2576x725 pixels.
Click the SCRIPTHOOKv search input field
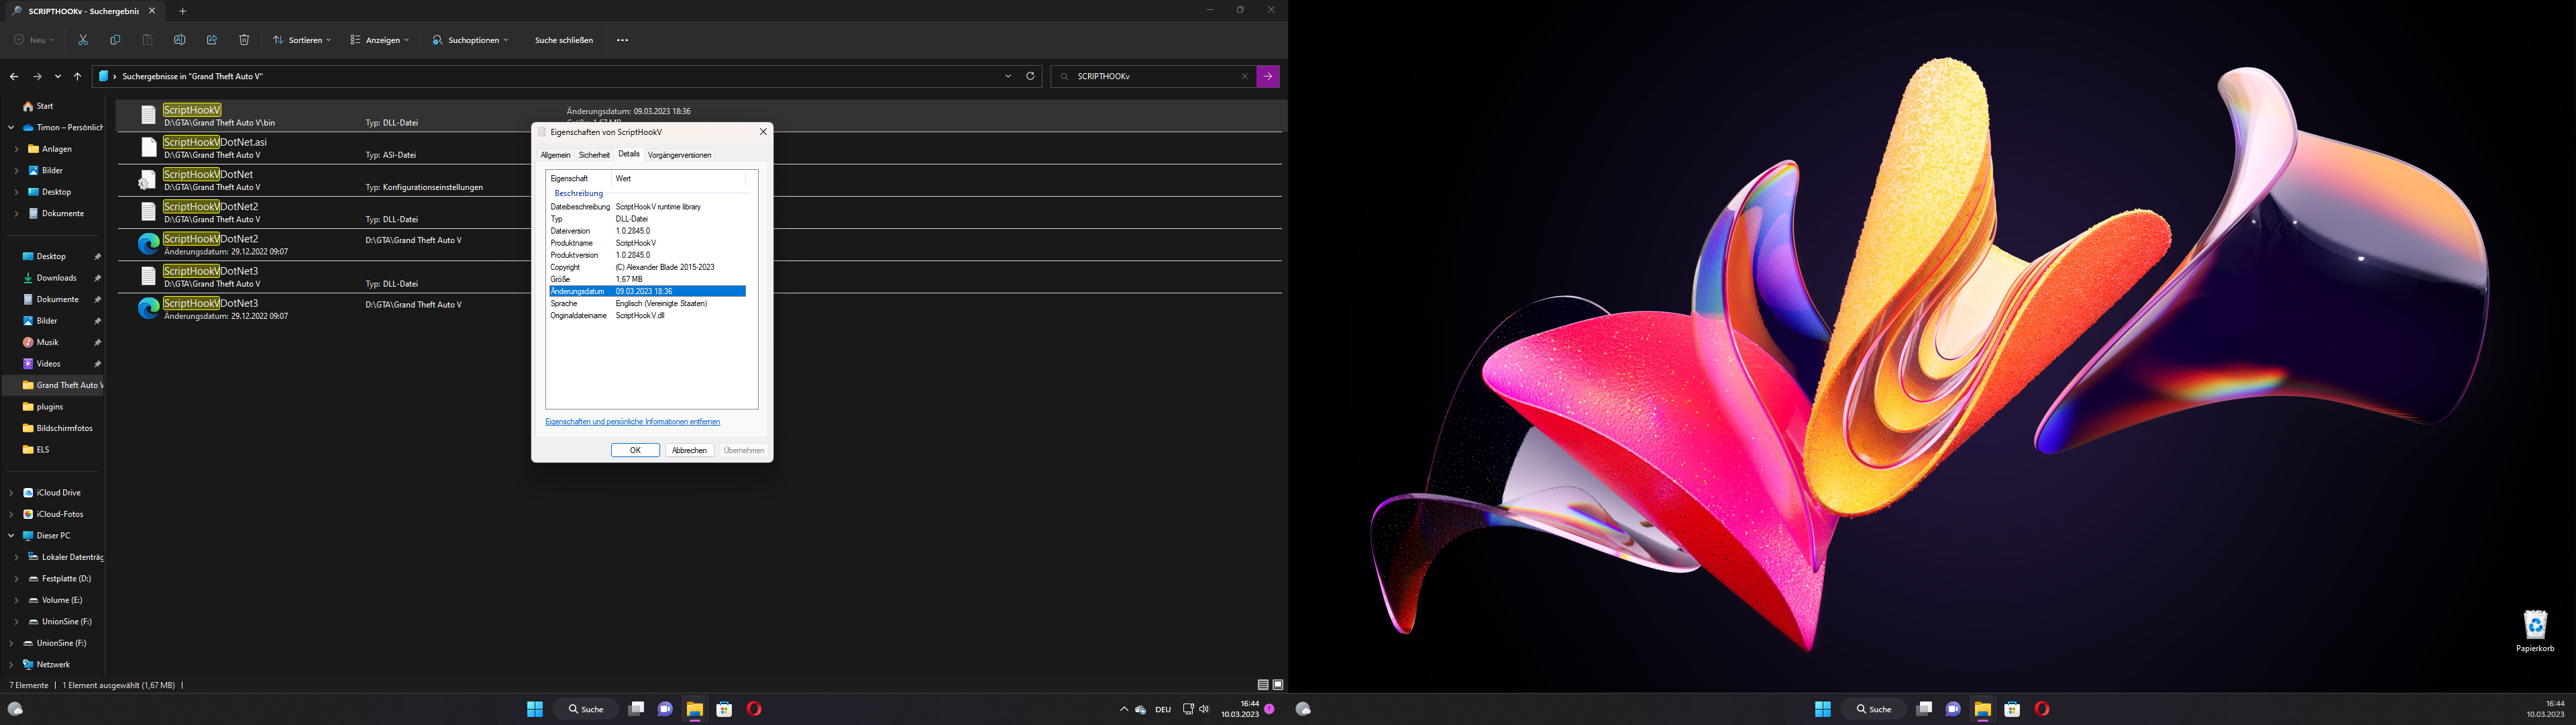(x=1150, y=76)
